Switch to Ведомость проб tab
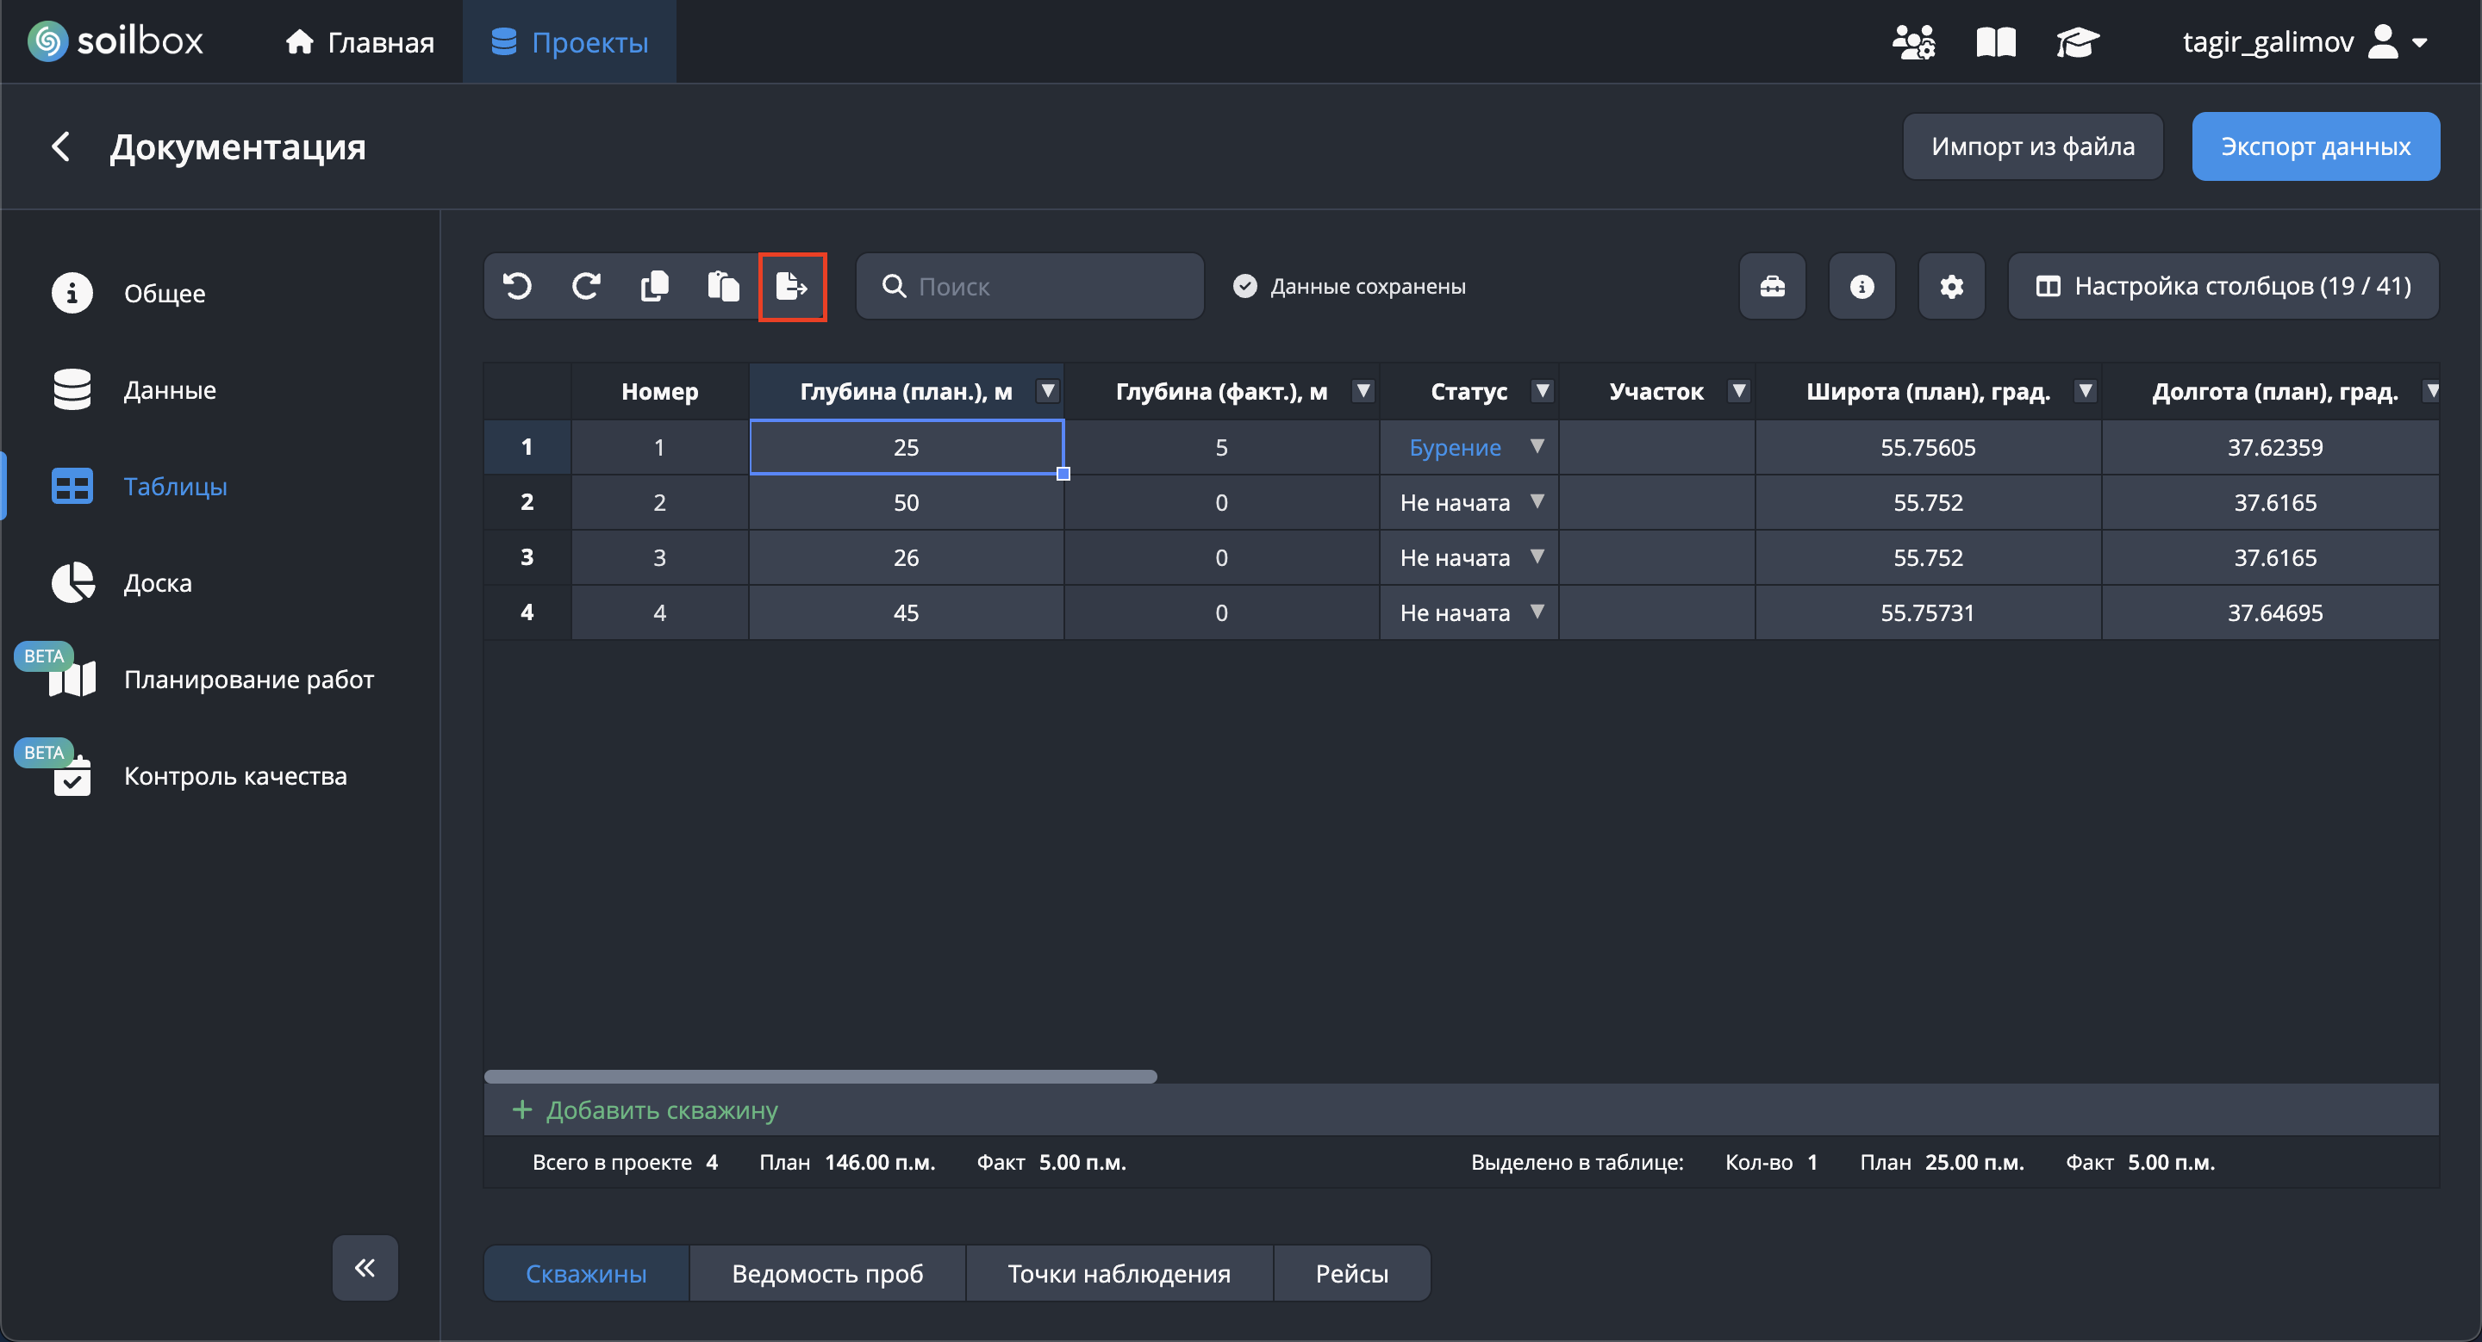Viewport: 2482px width, 1342px height. point(826,1274)
